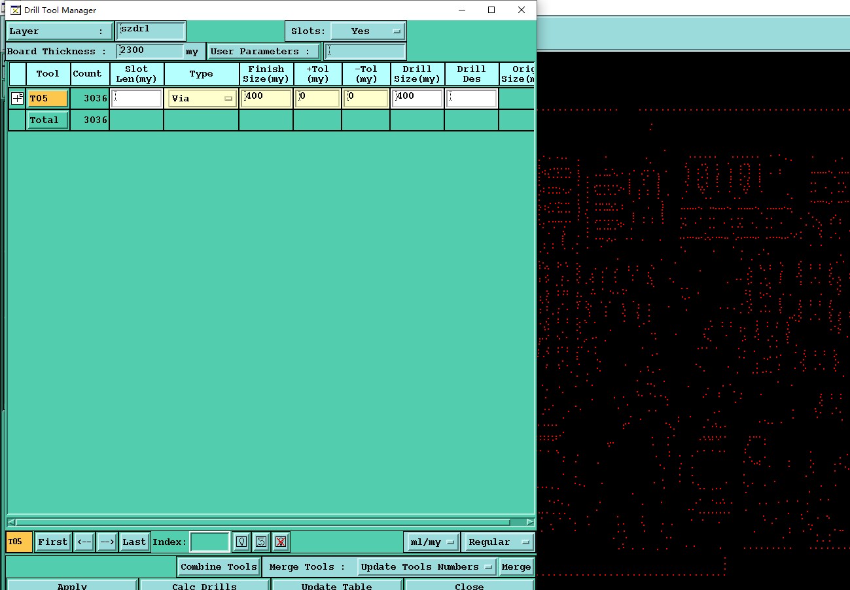Viewport: 850px width, 590px height.
Task: Click the scrollbar left arrow
Action: click(x=10, y=522)
